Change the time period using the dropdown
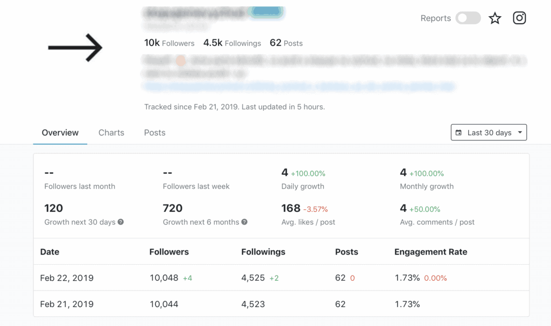551x326 pixels. pos(488,132)
